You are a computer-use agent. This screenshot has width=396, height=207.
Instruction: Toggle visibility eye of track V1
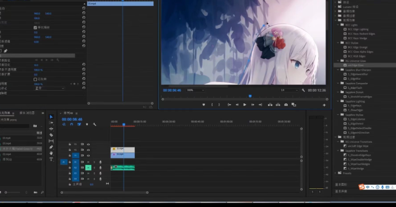click(88, 155)
